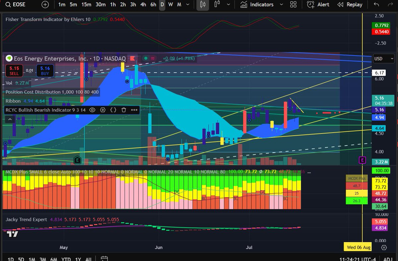
Task: Click the 5.16 BUY button
Action: (x=45, y=70)
